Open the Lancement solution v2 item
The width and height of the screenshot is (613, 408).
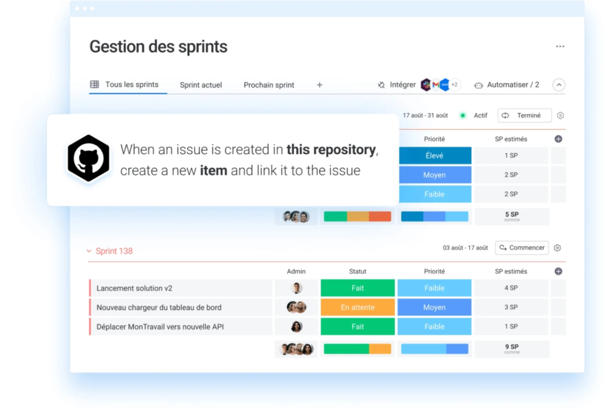tap(135, 288)
